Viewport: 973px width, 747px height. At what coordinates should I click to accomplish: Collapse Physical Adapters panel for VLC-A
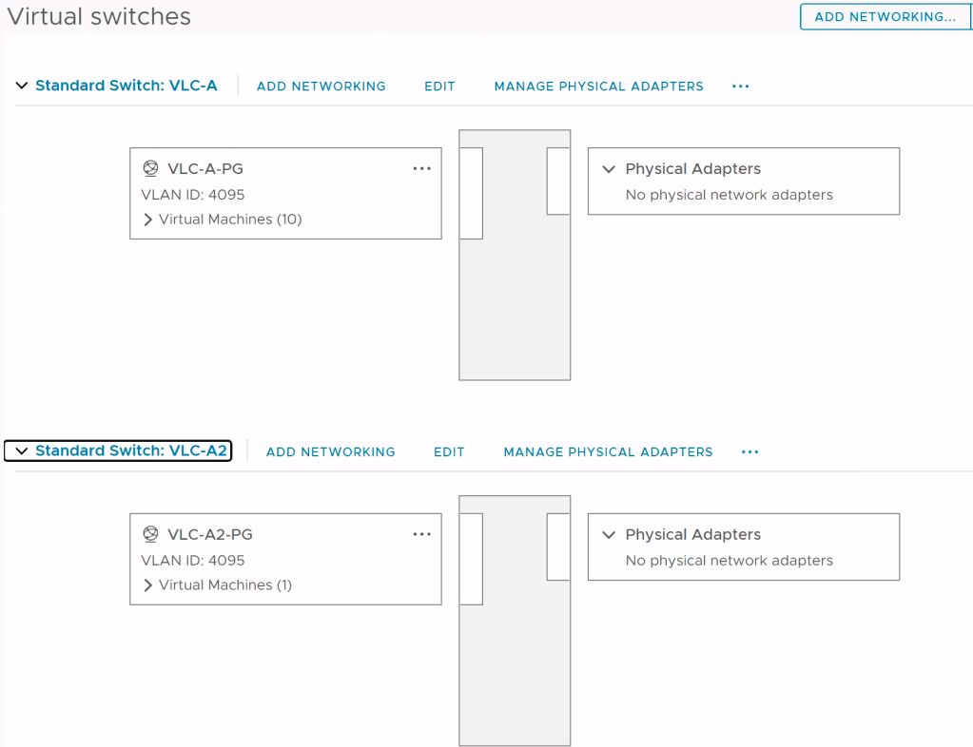(x=610, y=169)
